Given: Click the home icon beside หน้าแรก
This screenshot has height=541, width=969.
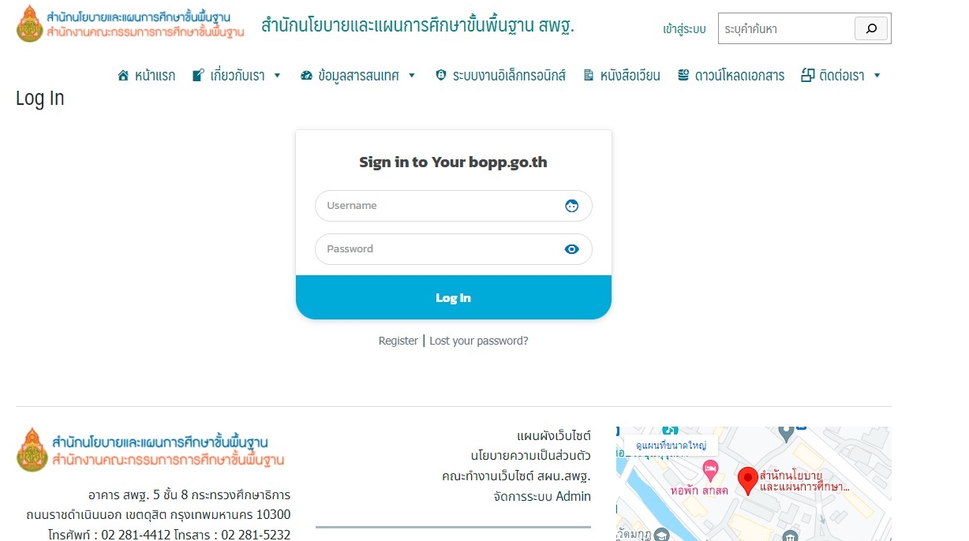Looking at the screenshot, I should (x=123, y=76).
